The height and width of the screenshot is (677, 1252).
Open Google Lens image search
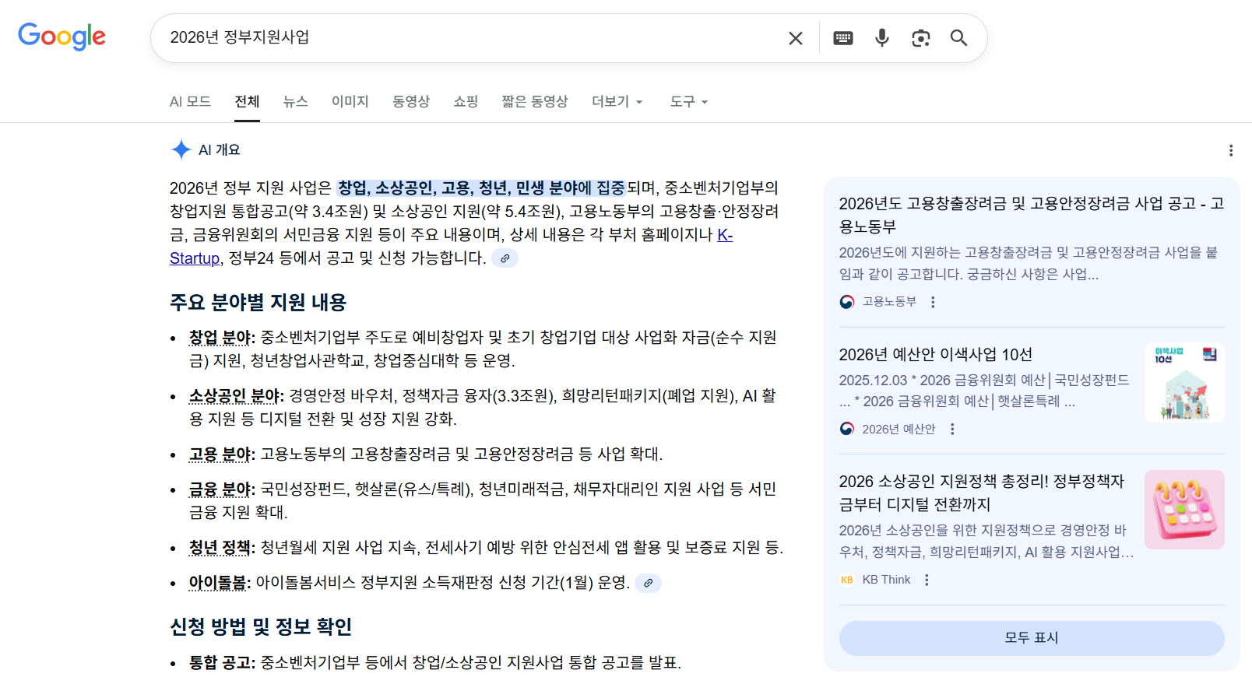point(921,38)
